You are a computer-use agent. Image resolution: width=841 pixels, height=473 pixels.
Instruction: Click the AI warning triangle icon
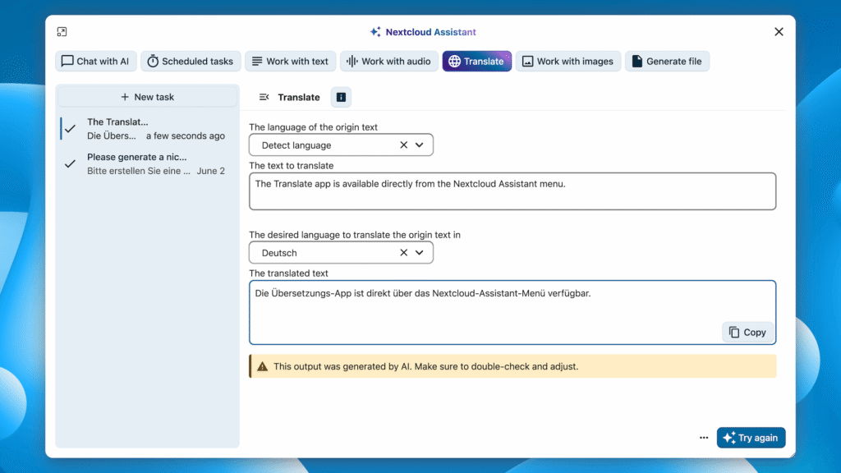pos(262,366)
